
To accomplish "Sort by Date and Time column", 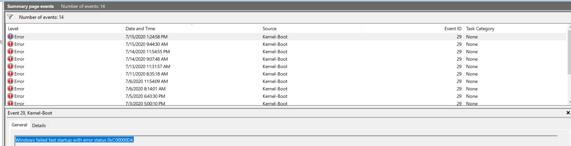I will click(x=140, y=28).
